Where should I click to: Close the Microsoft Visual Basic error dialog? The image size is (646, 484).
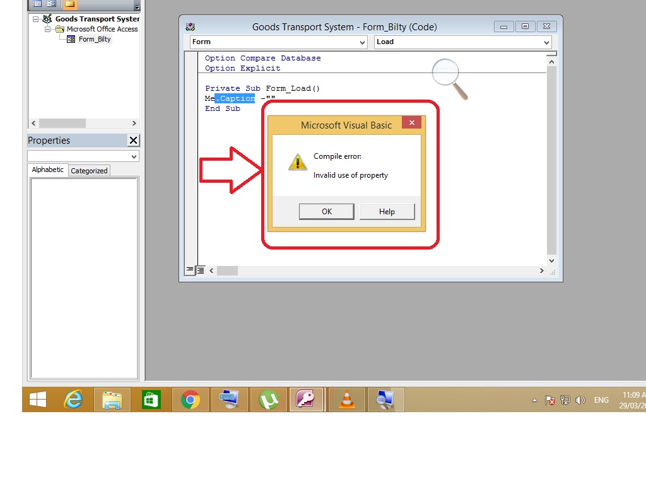click(411, 123)
